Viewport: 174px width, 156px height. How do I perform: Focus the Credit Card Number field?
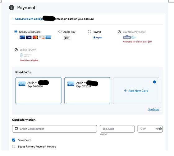54,129
